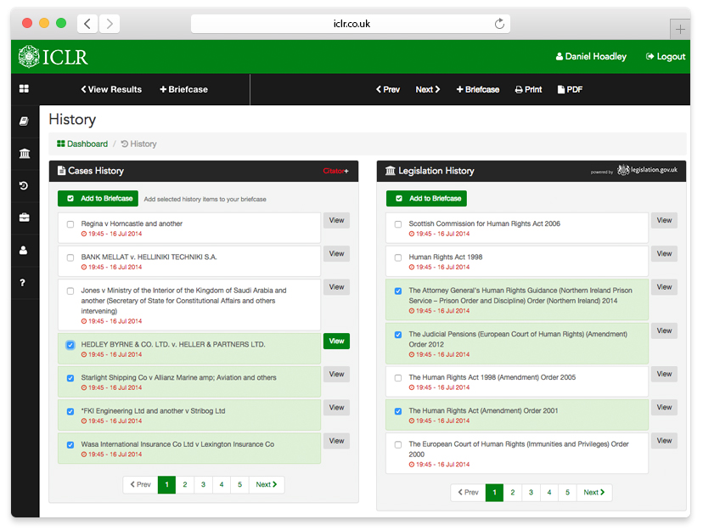Open the legislation building icon in sidebar
703x531 pixels.
[x=25, y=154]
